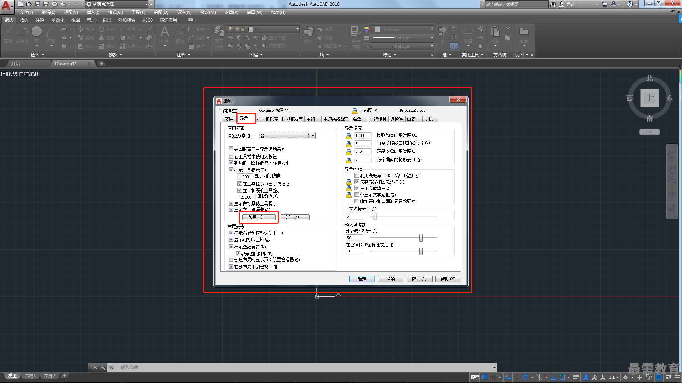Select the Circle (圆) tool in ribbon
This screenshot has width=682, height=383.
coord(37,34)
